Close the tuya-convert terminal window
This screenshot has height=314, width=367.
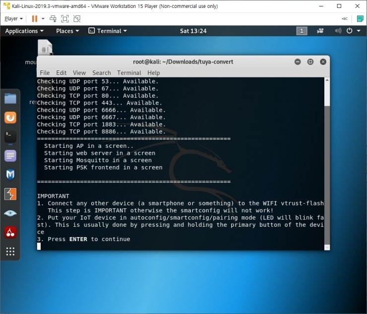coord(323,62)
